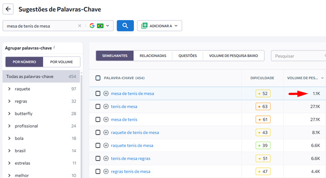Open the Google Brazil search engine selector

(x=99, y=26)
